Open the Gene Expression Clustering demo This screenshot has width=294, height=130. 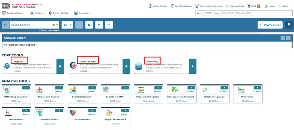tap(191, 92)
